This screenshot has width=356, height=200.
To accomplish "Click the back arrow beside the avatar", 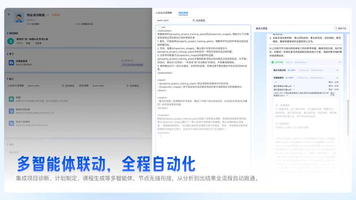I will [x=9, y=15].
